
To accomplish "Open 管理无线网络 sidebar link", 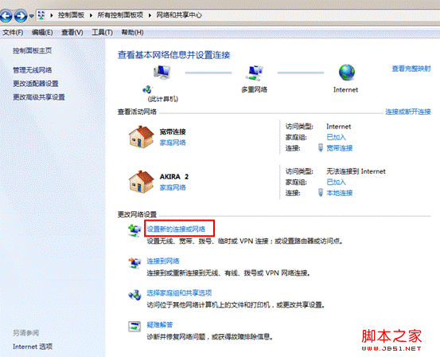I will click(x=33, y=70).
